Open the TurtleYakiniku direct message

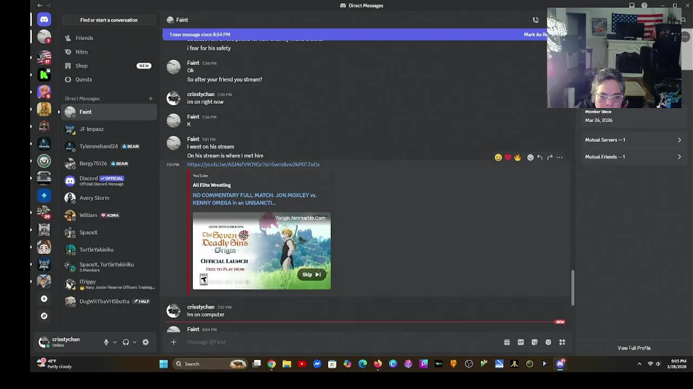tap(109, 250)
